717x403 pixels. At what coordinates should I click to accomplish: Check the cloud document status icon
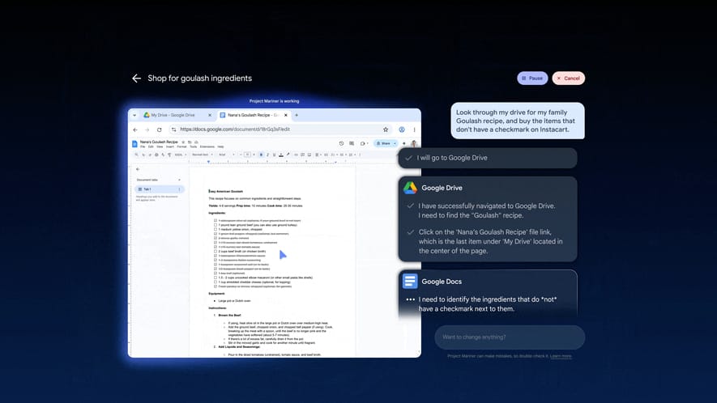click(x=196, y=142)
